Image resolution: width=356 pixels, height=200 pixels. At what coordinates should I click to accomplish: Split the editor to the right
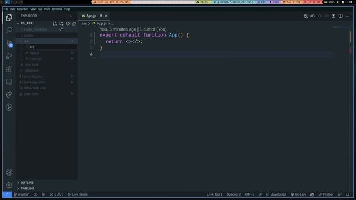(340, 16)
